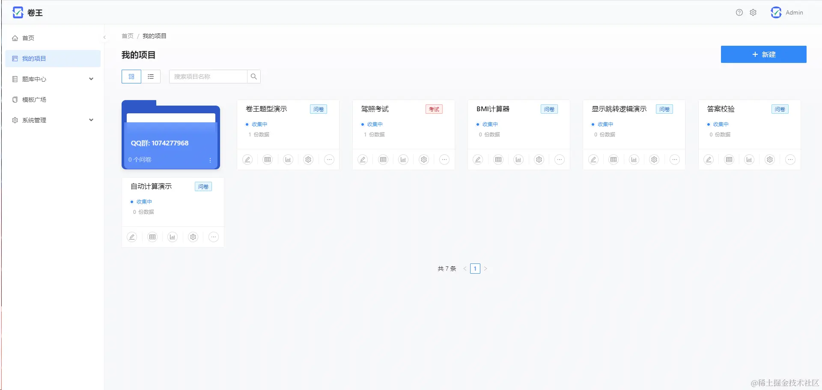Show more options for 驾照考试

(444, 160)
